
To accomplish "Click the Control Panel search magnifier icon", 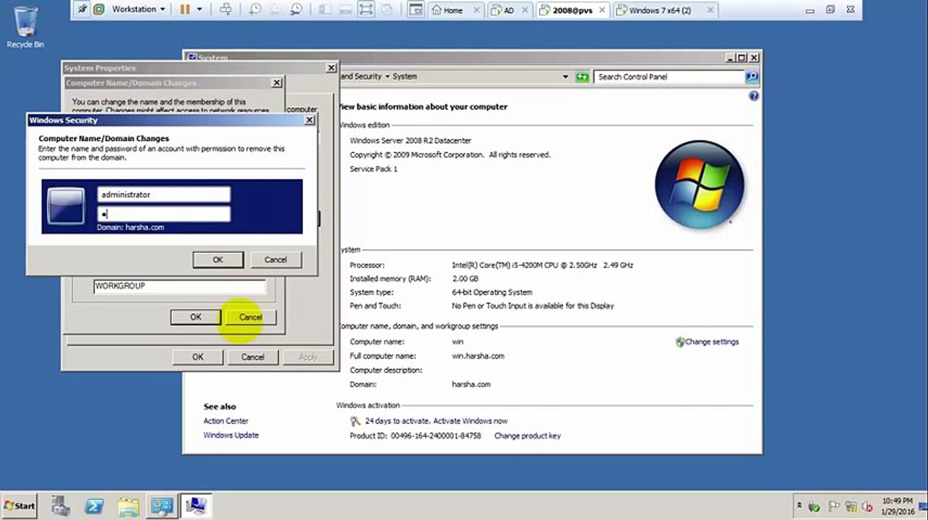I will 752,77.
